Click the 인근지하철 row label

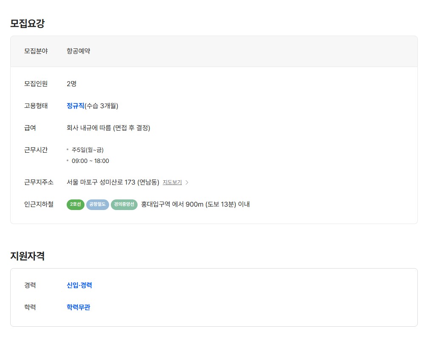pyautogui.click(x=39, y=205)
